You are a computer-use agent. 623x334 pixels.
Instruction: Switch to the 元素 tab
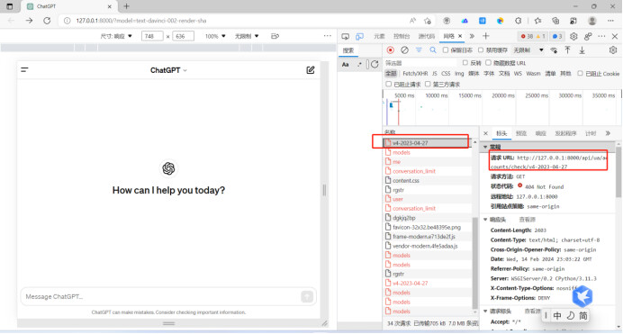tap(379, 36)
